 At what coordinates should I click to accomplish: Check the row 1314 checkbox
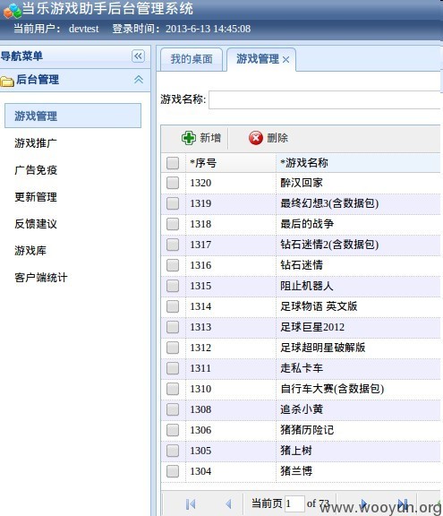point(173,306)
